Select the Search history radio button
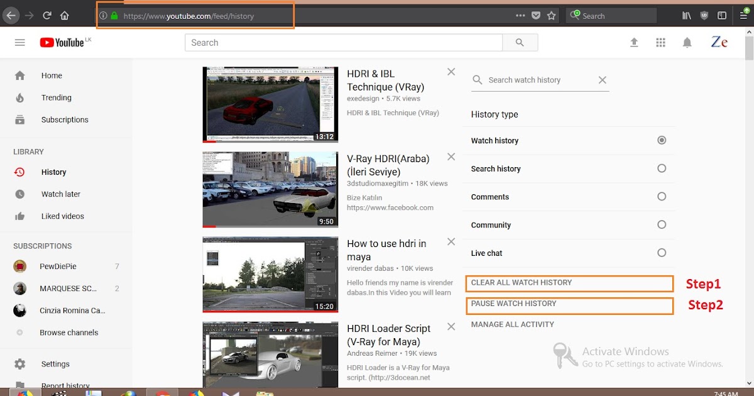 pos(661,168)
